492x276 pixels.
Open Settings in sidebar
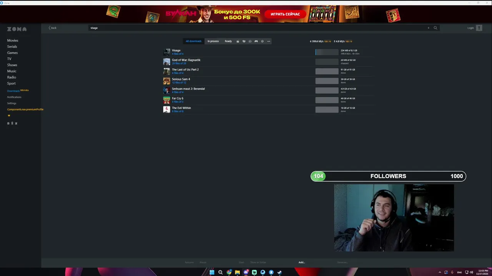12,103
